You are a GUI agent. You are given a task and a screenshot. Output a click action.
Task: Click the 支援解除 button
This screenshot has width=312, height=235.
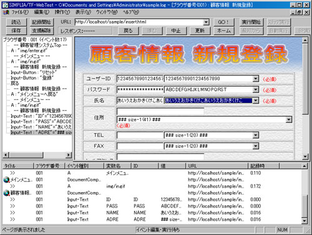pyautogui.click(x=41, y=31)
